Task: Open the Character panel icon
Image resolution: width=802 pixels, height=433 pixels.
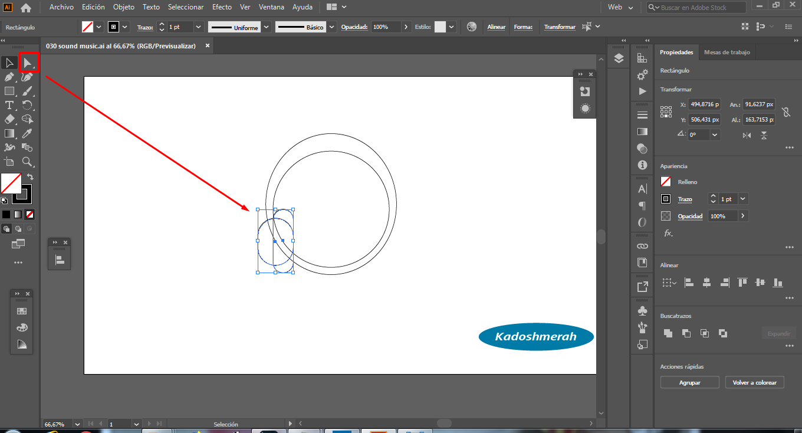Action: (642, 189)
